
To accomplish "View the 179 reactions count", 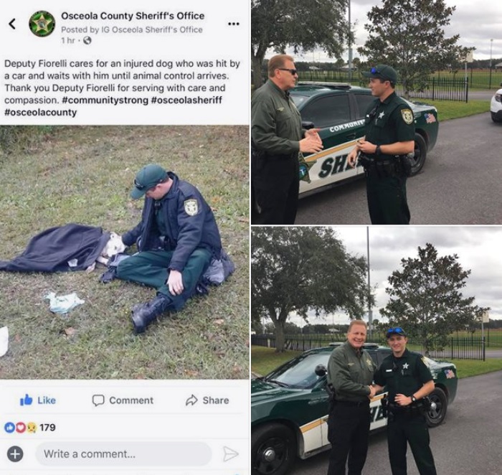I will click(x=47, y=427).
